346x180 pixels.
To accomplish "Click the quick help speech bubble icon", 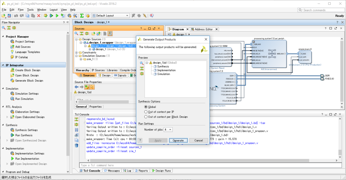I will [152, 16].
